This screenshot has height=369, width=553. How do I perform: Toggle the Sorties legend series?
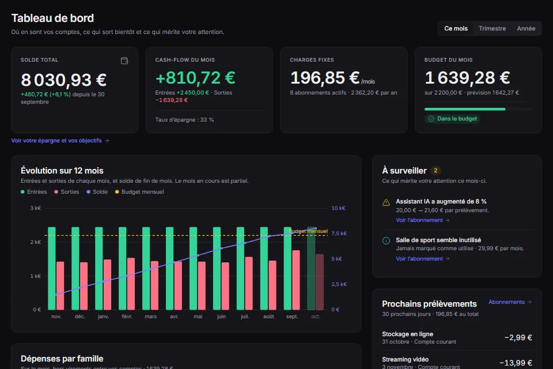point(67,192)
